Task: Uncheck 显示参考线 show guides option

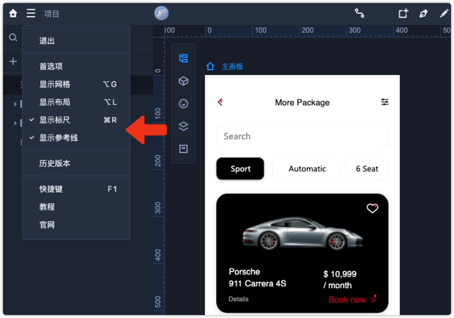Action: 76,138
